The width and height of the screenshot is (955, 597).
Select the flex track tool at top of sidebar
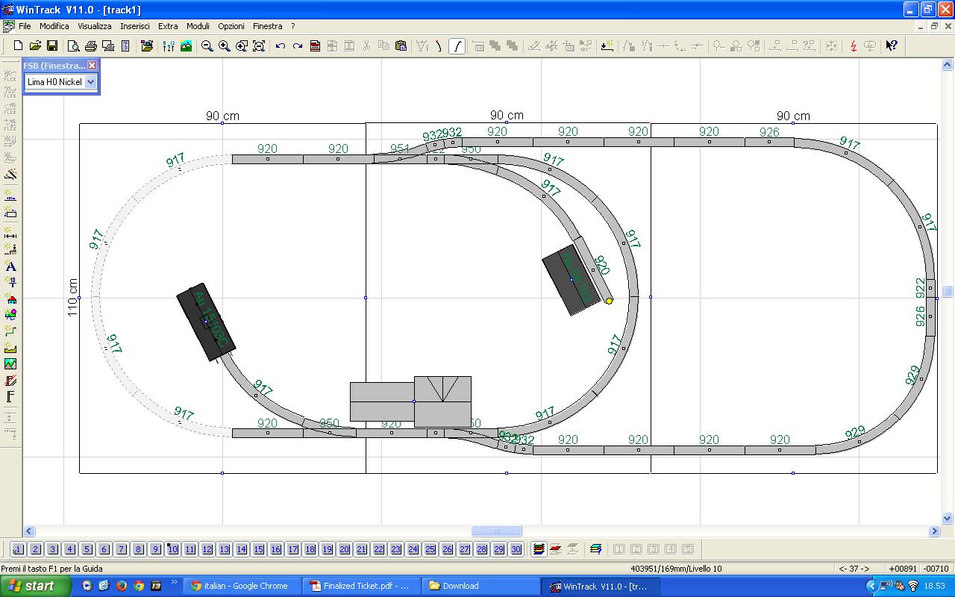click(x=10, y=75)
